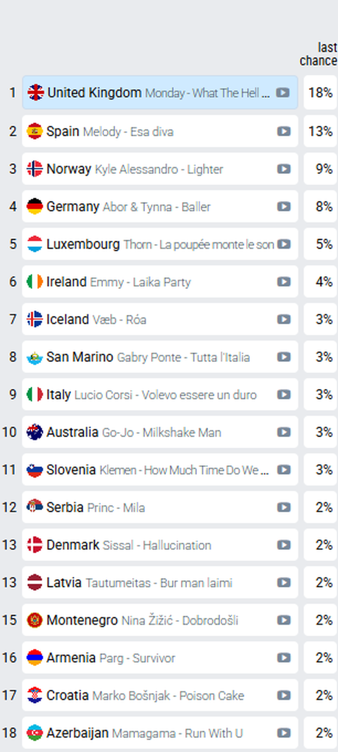Viewport: 338px width, 752px height.
Task: Select the row for Denmark's Hallucination
Action: point(152,545)
